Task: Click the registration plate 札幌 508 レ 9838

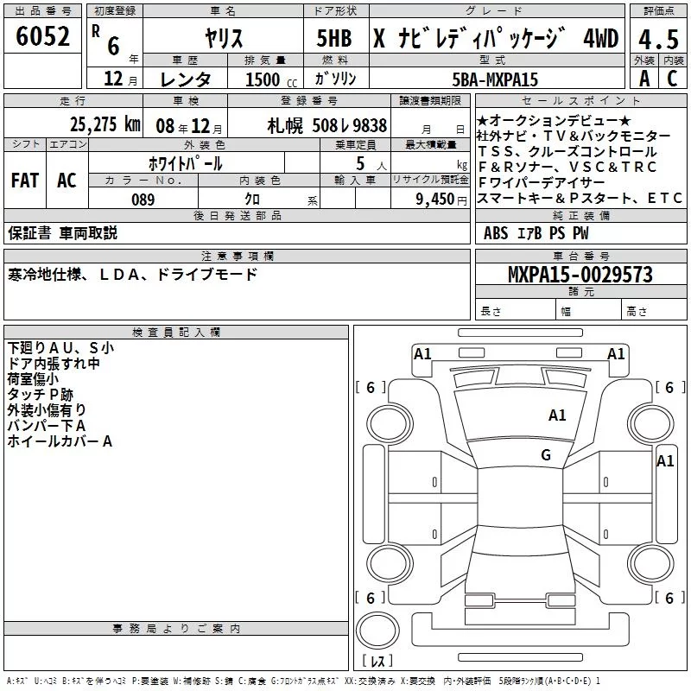Action: coord(327,126)
